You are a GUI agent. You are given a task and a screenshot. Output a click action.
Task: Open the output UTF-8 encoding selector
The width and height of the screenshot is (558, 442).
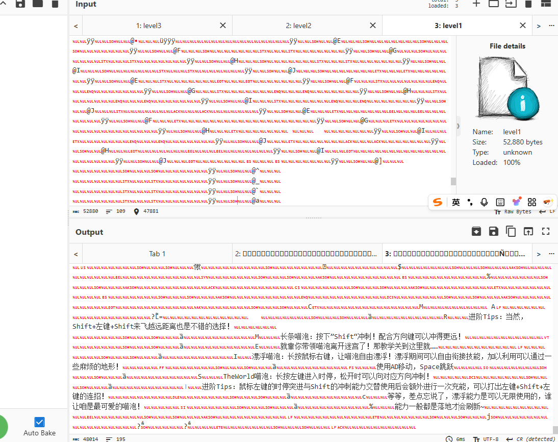click(x=486, y=439)
